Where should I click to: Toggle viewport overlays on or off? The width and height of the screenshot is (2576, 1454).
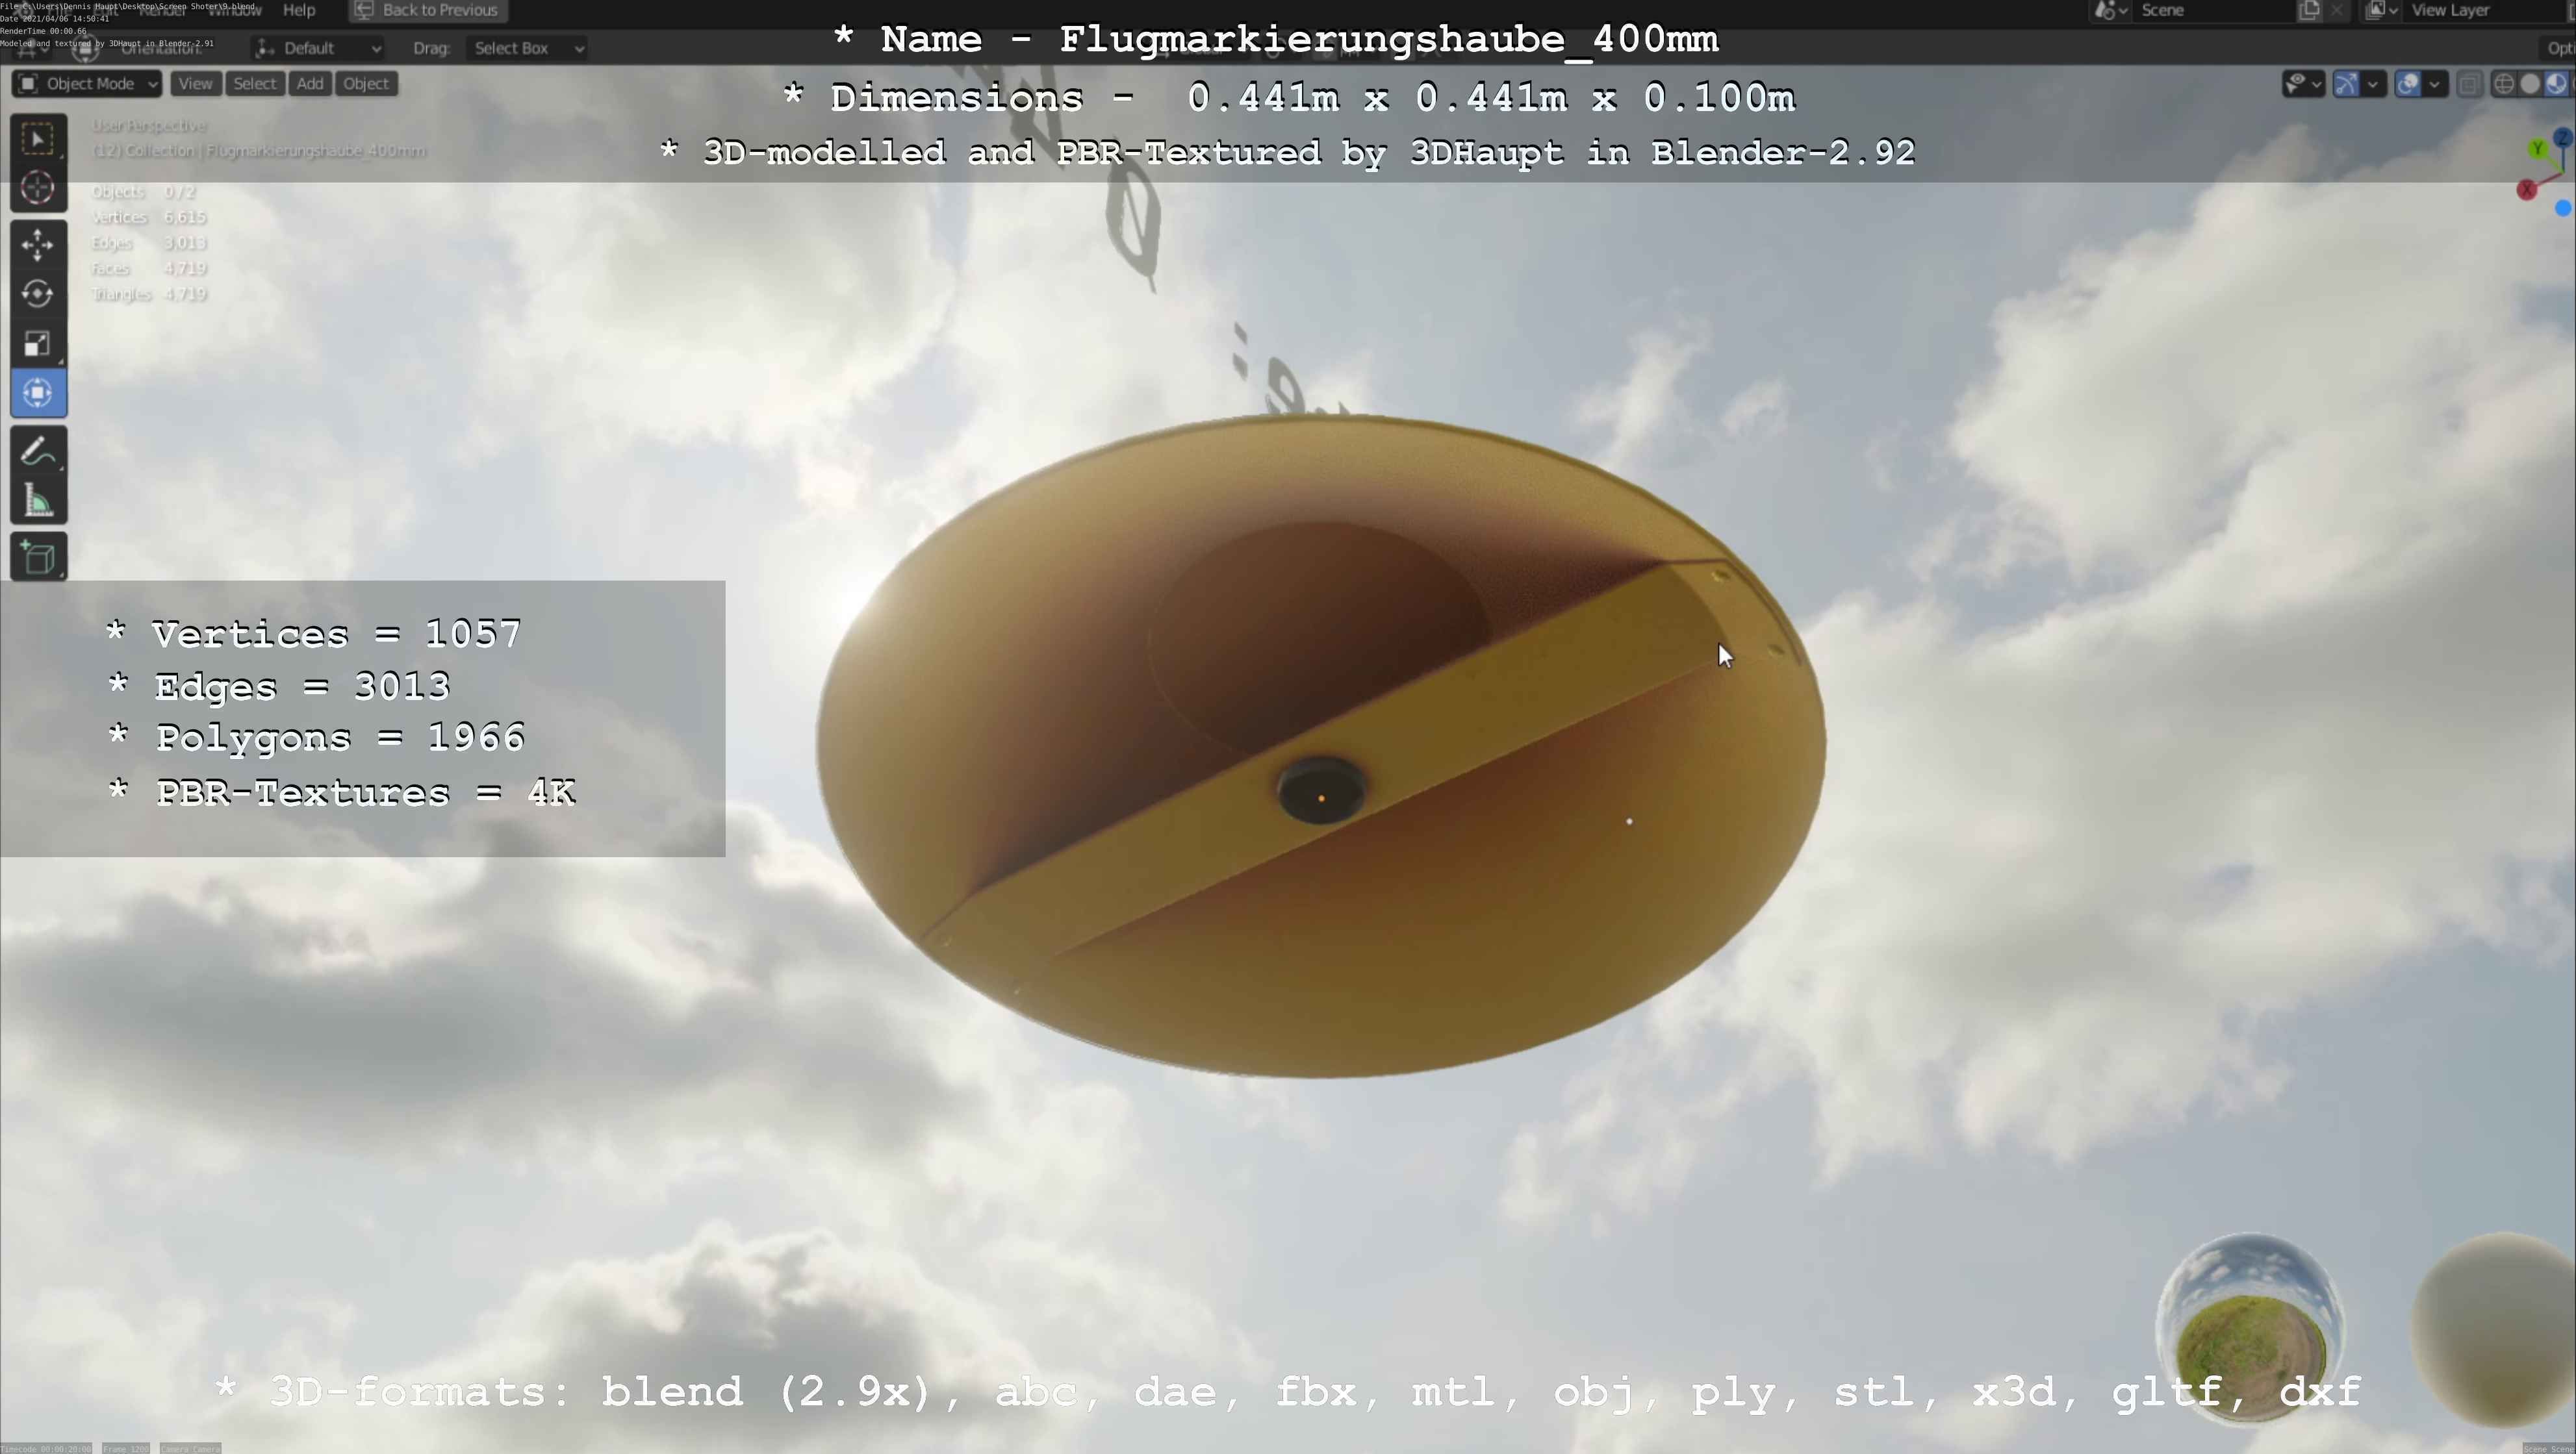tap(2408, 84)
